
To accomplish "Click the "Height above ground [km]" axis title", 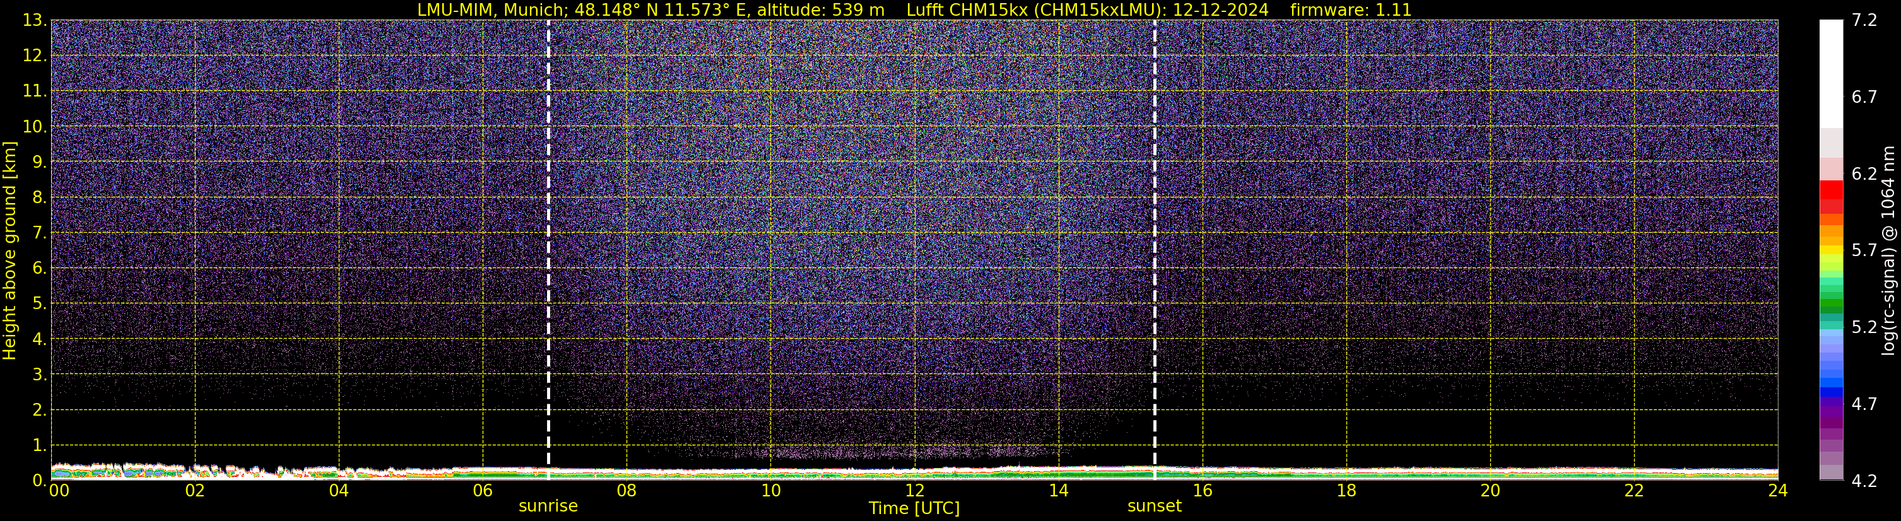I will click(x=9, y=251).
